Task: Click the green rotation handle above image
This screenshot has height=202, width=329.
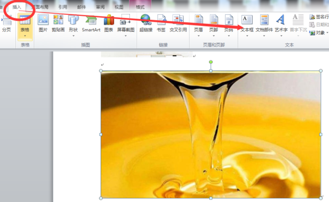Action: 211,62
